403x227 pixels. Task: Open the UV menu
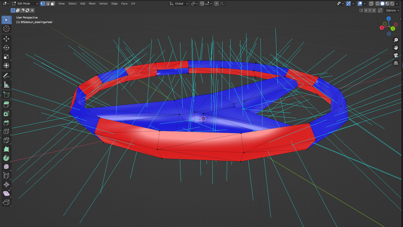133,4
